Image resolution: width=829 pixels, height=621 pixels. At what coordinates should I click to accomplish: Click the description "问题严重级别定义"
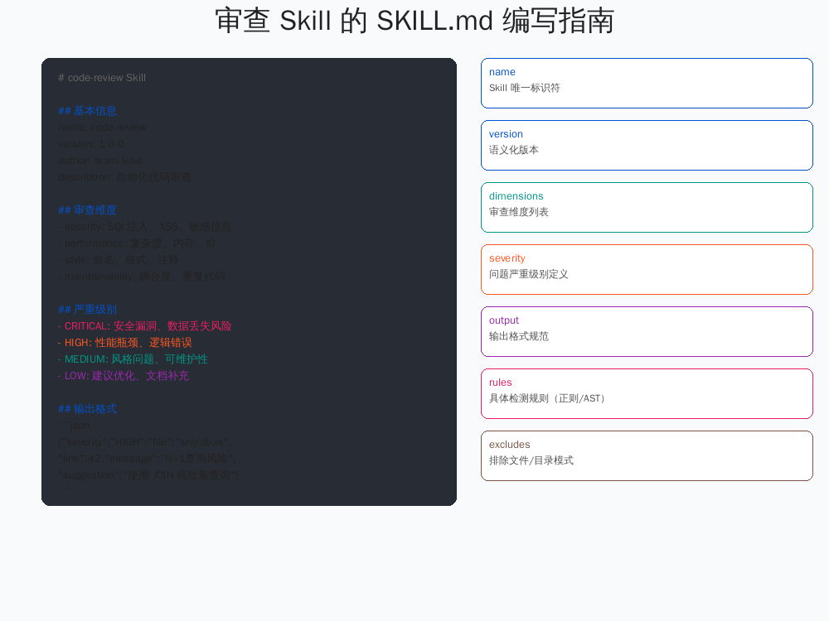(529, 274)
